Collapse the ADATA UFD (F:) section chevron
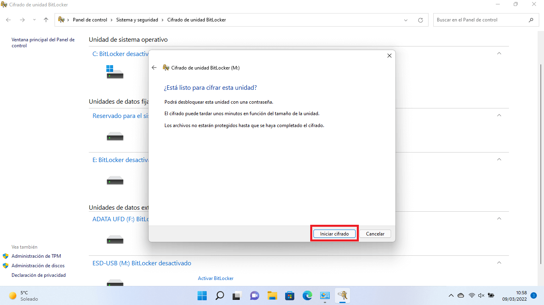The width and height of the screenshot is (544, 305). click(x=499, y=218)
